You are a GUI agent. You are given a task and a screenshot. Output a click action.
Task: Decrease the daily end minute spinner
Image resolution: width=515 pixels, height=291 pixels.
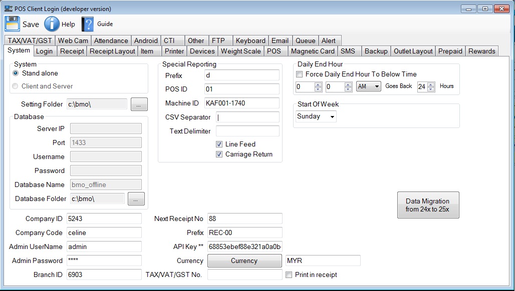[x=348, y=89]
